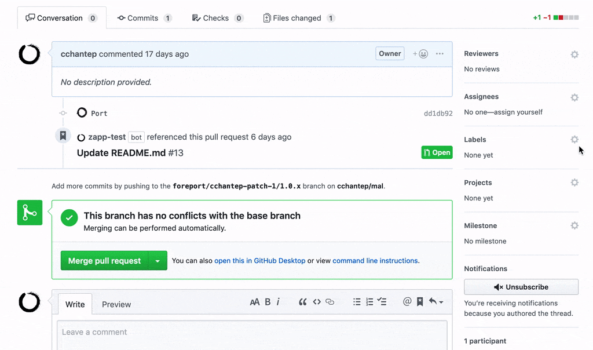
Task: Click the green checkmark status icon
Action: coord(69,217)
